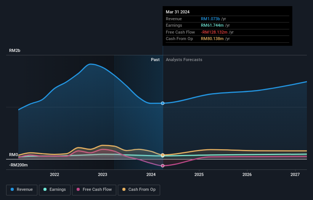The height and width of the screenshot is (200, 313).
Task: Click the RM0 y-axis label
Action: point(14,155)
